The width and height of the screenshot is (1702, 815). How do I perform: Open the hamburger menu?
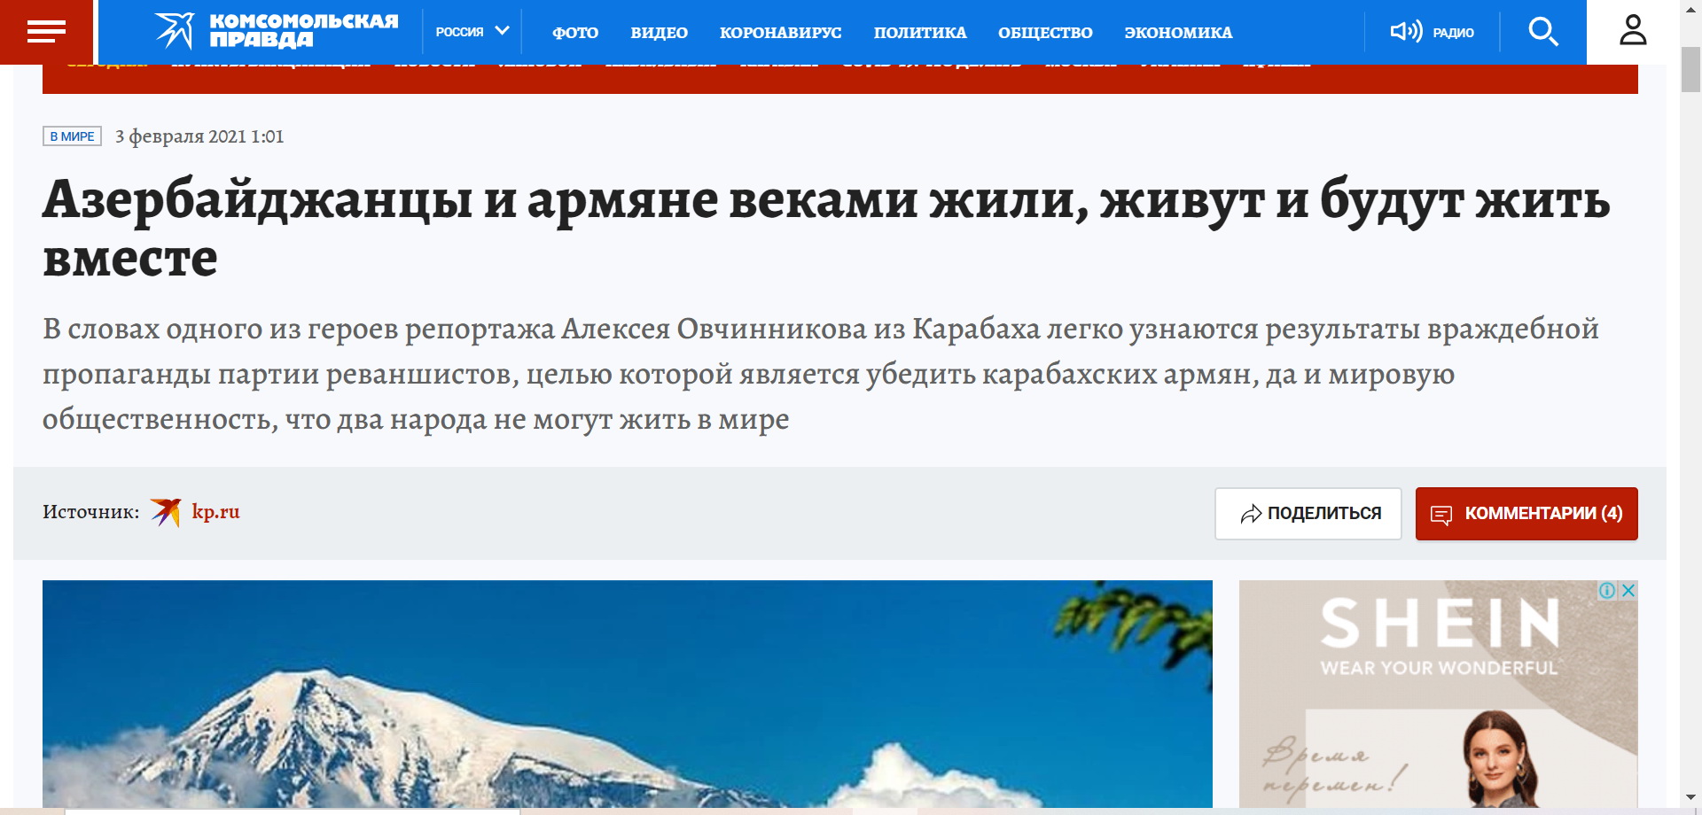pos(46,32)
